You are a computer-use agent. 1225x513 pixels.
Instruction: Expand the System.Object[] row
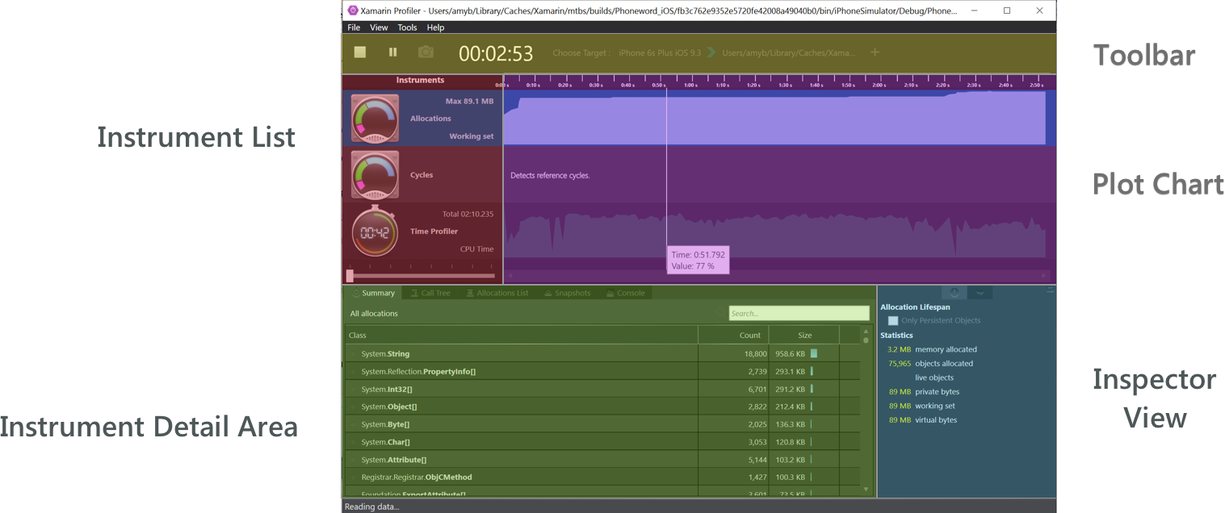pyautogui.click(x=353, y=407)
